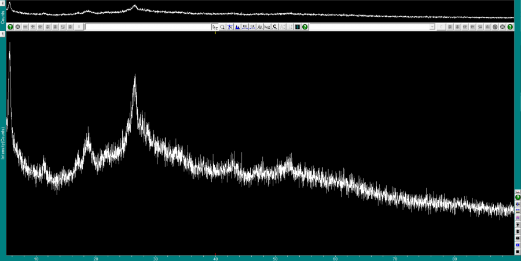Viewport: 521px width, 261px height.
Task: Click the up arrow on right sidebar
Action: click(x=518, y=225)
